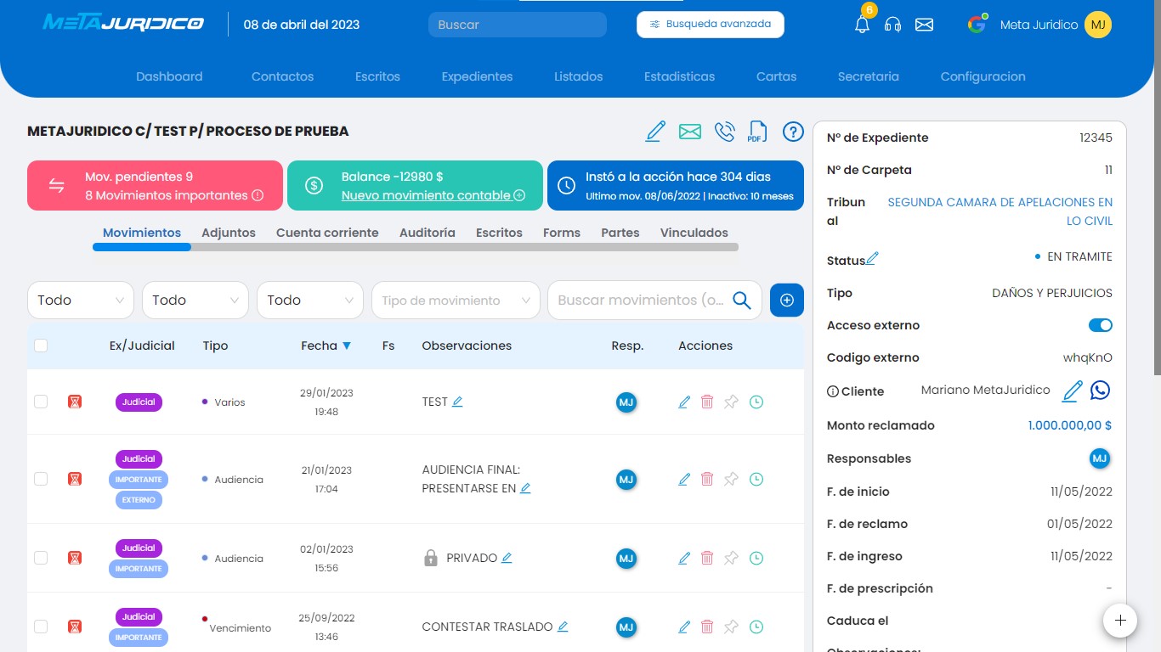The image size is (1161, 652).
Task: Open the PDF export icon near the case title
Action: pyautogui.click(x=756, y=132)
